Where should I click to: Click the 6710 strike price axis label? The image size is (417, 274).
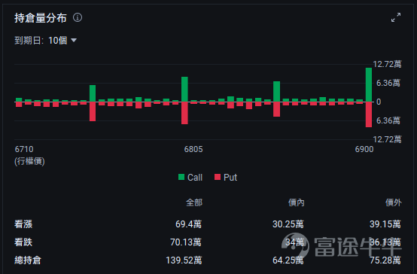click(x=24, y=149)
